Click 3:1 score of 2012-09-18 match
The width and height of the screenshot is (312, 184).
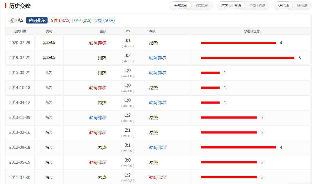click(128, 145)
